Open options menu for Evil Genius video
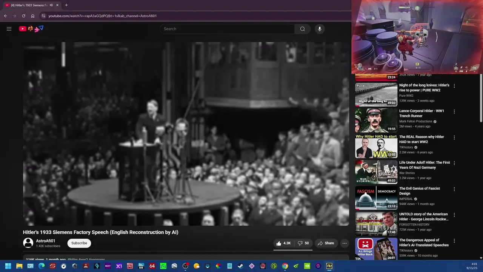 click(454, 189)
